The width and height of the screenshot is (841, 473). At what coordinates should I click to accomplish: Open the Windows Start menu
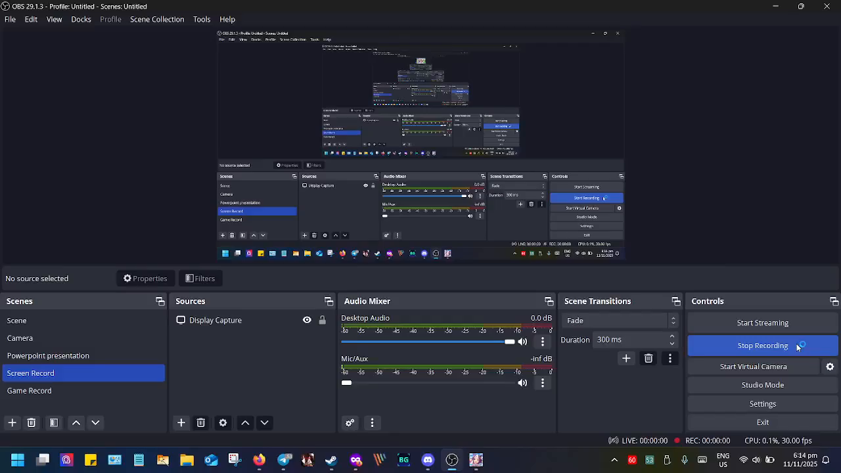[18, 460]
